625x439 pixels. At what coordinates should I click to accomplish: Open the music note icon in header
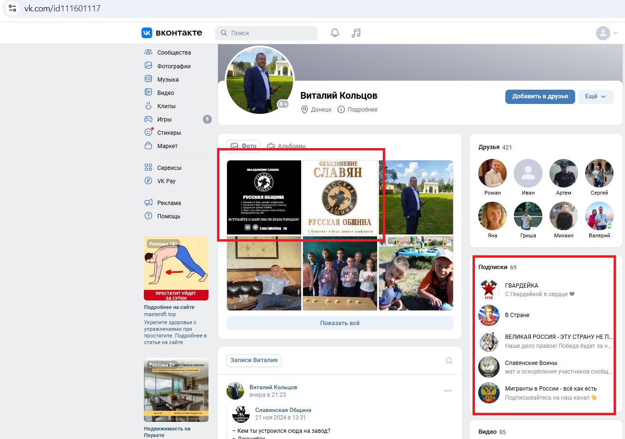356,33
